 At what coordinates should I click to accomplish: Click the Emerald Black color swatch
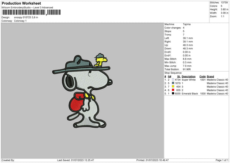click(173, 93)
